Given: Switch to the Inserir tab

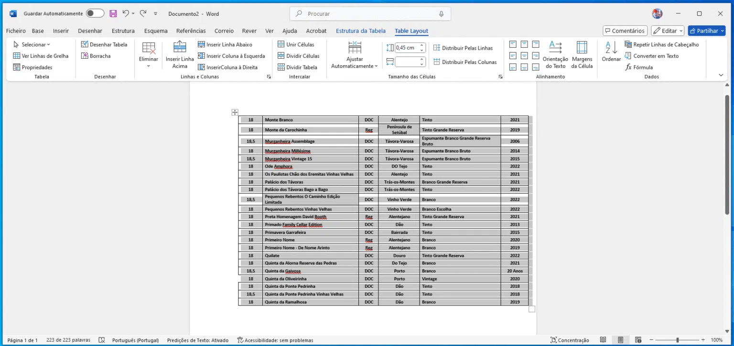Looking at the screenshot, I should tap(61, 31).
